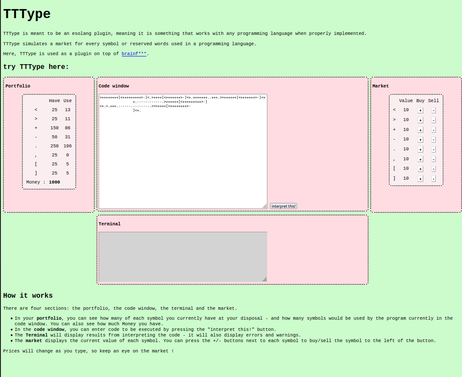The height and width of the screenshot is (377, 462).
Task: Sell one '<' symbol in Market
Action: click(x=433, y=110)
